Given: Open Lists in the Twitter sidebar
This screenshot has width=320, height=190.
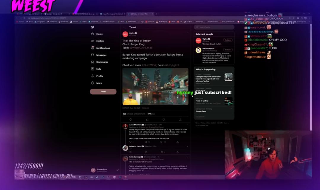Looking at the screenshot, I should tap(96, 69).
